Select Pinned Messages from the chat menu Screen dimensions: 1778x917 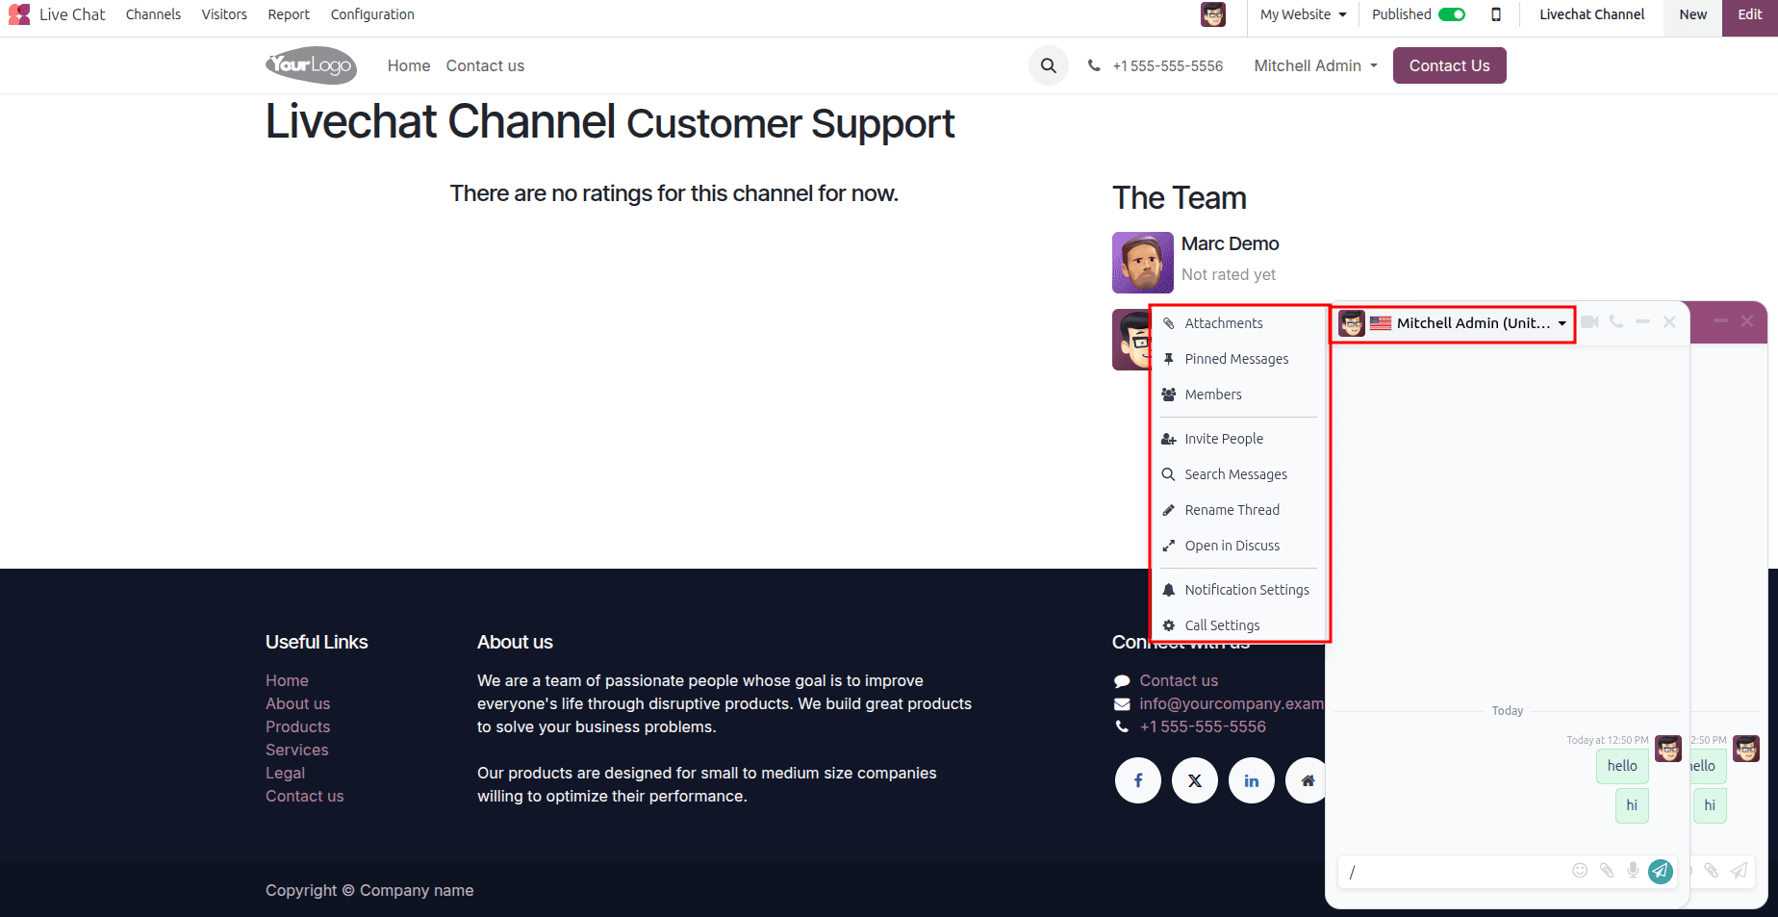pos(1237,358)
